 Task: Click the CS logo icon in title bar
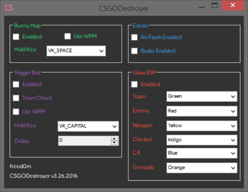[9, 8]
